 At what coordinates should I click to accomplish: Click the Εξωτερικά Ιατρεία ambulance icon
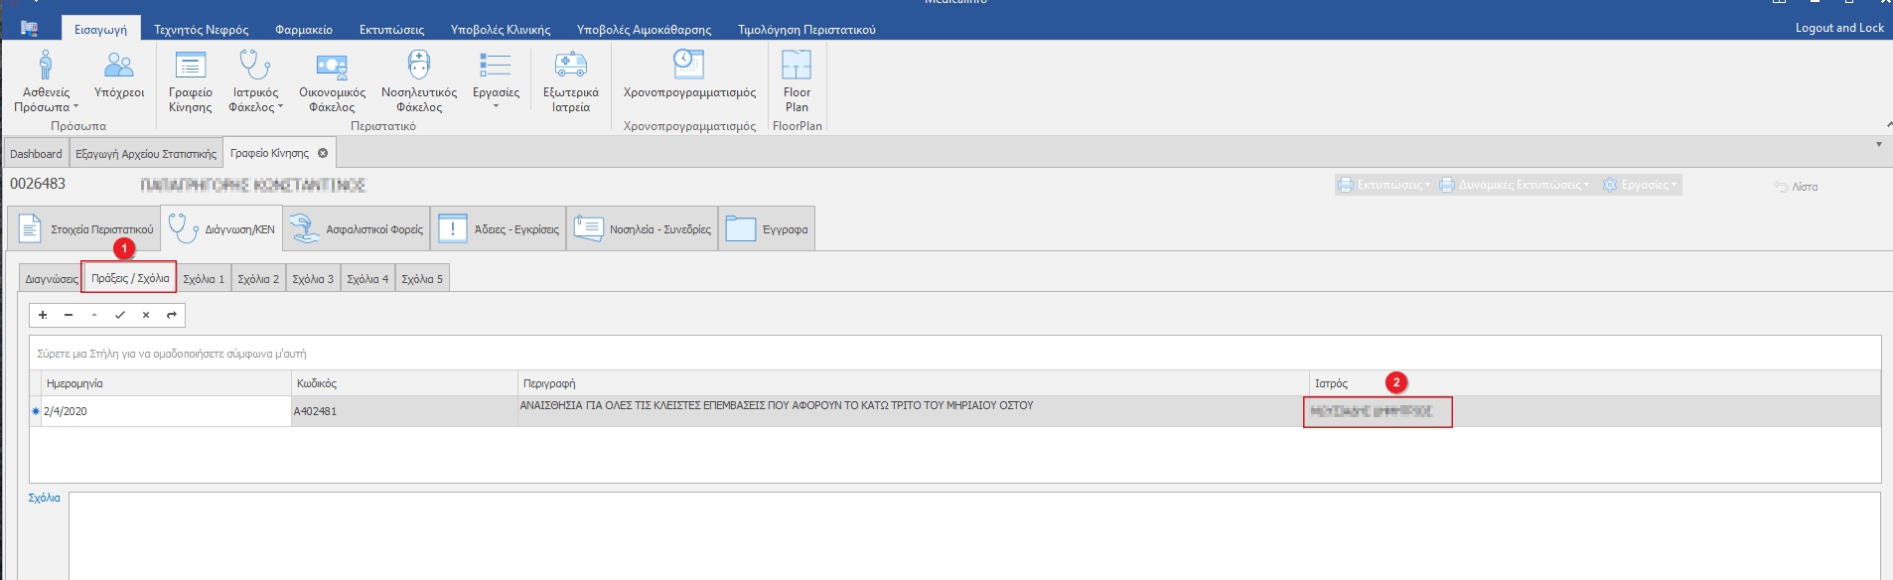[x=571, y=66]
